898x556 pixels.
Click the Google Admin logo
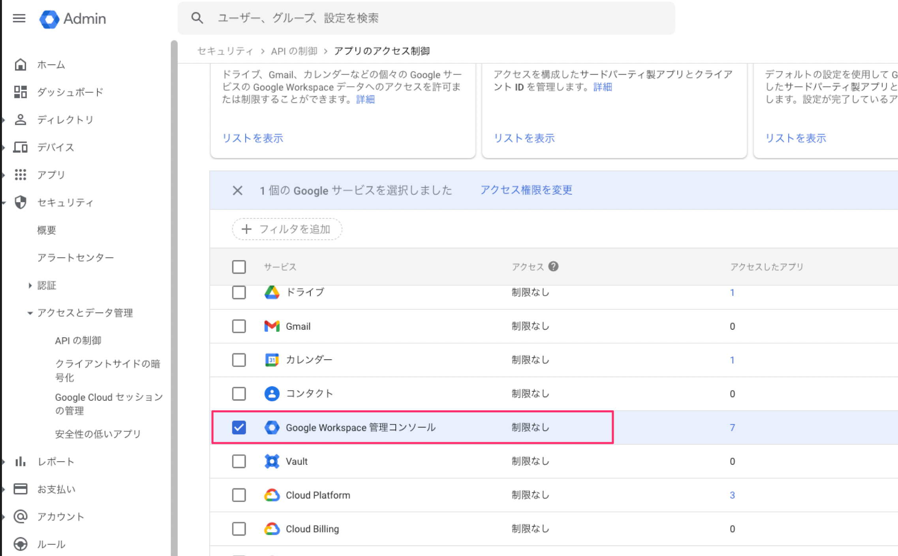[73, 19]
